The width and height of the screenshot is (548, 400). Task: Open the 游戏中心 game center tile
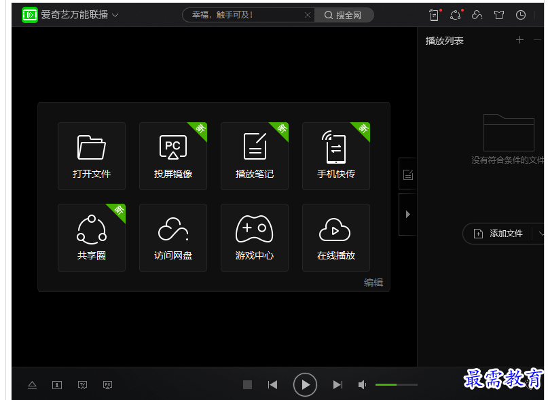pyautogui.click(x=255, y=238)
